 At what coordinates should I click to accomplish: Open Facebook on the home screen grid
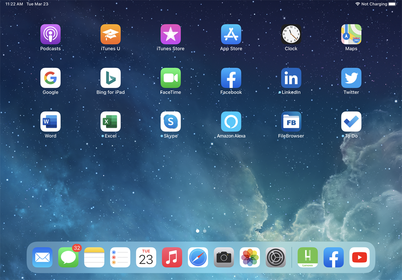click(x=231, y=78)
